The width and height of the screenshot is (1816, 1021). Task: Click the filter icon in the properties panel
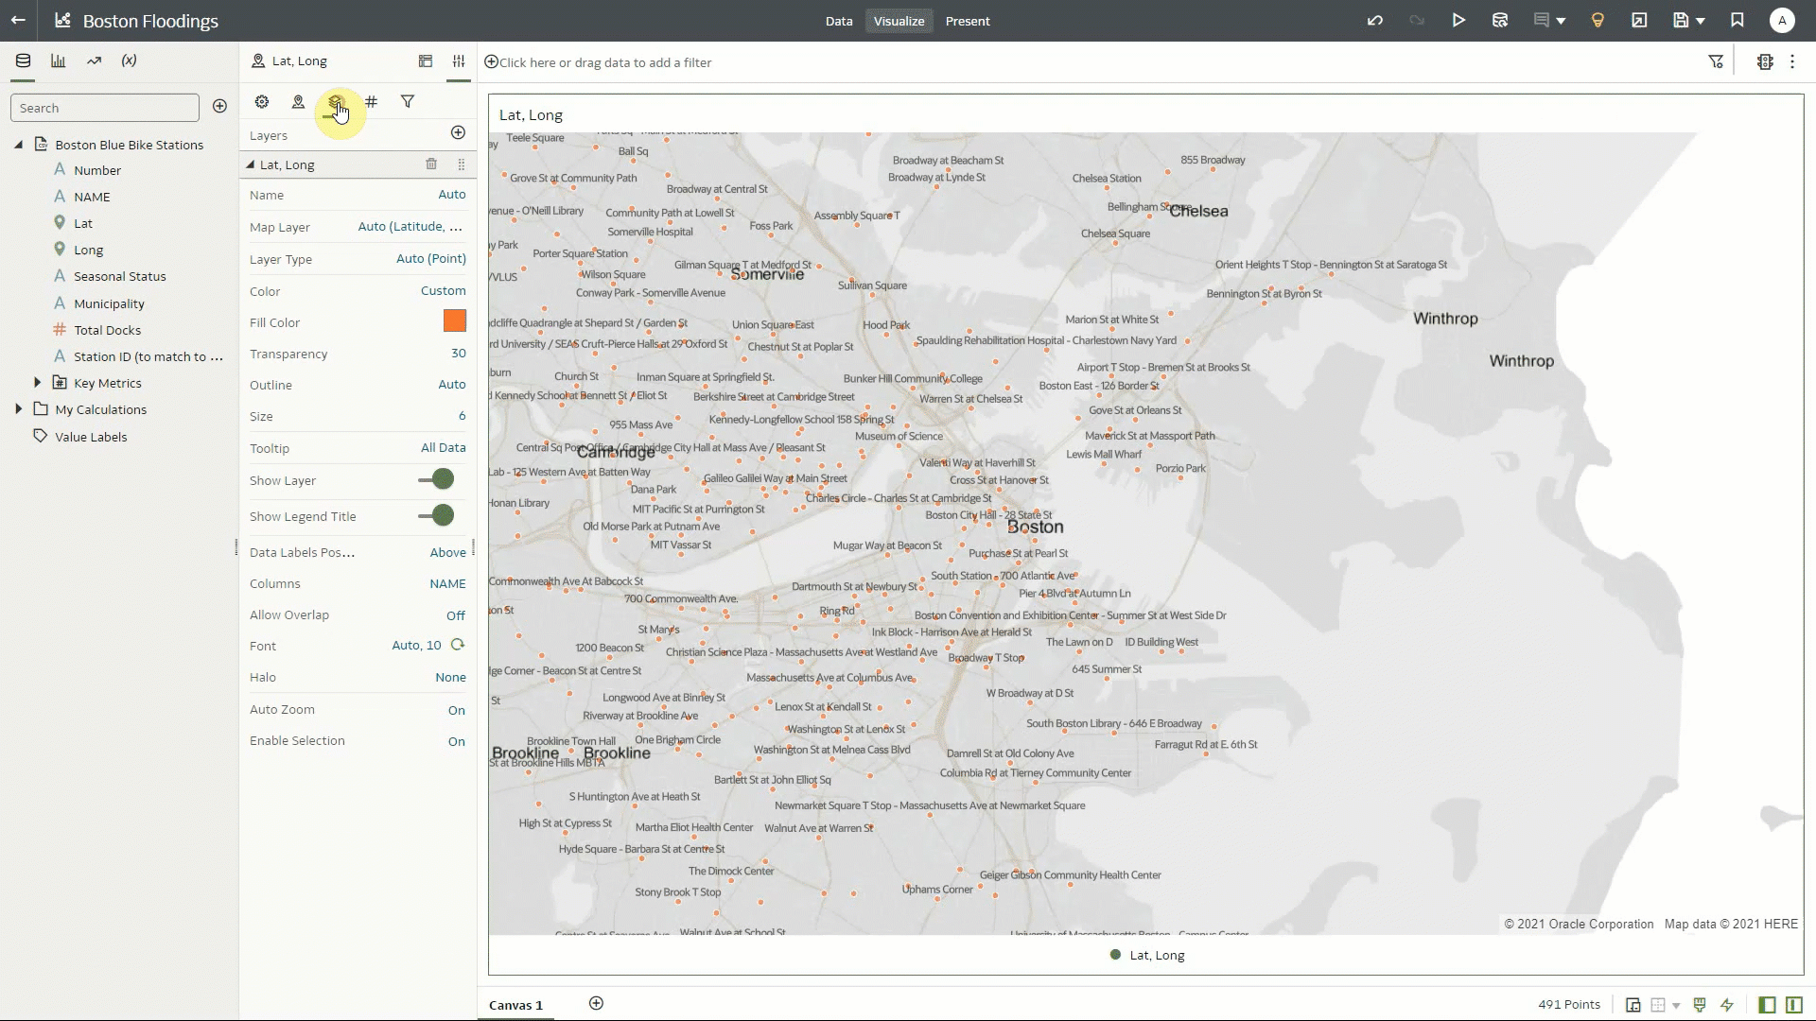click(407, 101)
